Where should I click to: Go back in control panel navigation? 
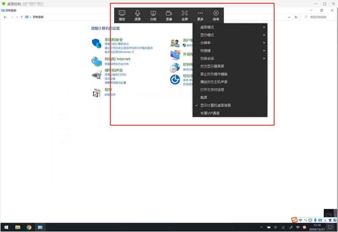tap(5, 17)
